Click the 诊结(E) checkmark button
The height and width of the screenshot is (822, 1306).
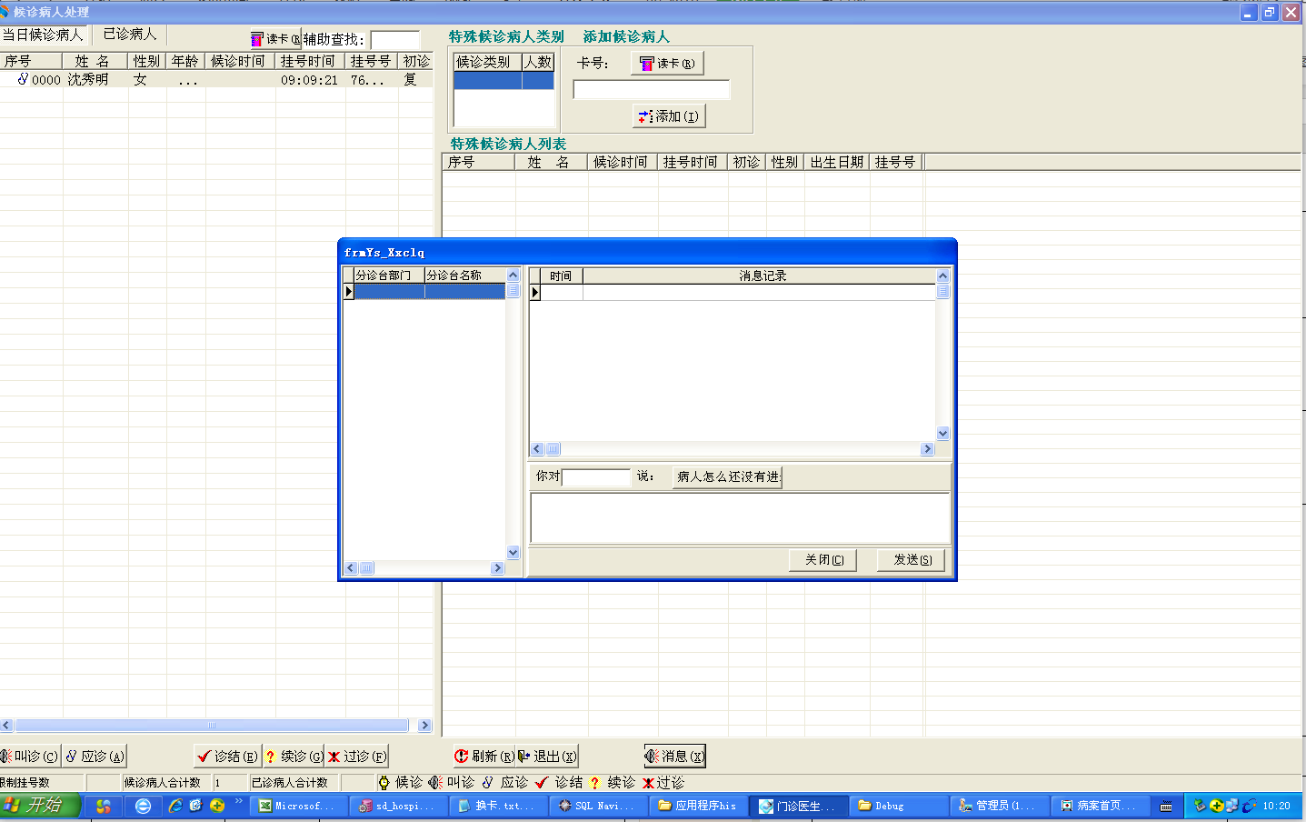click(228, 756)
